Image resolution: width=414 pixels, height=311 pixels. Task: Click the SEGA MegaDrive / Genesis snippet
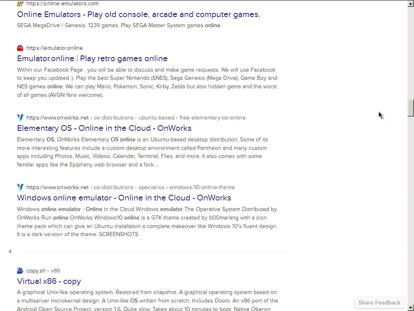[x=119, y=26]
